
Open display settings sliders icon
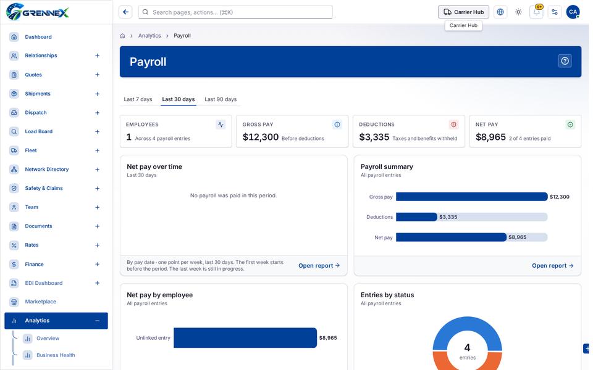[x=555, y=12]
